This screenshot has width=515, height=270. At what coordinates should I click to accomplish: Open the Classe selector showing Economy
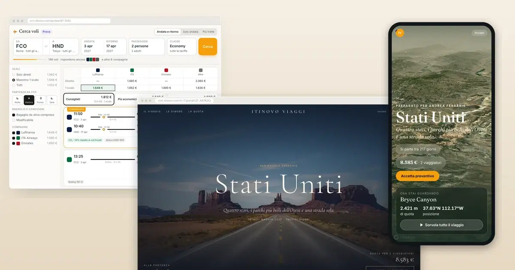[182, 46]
